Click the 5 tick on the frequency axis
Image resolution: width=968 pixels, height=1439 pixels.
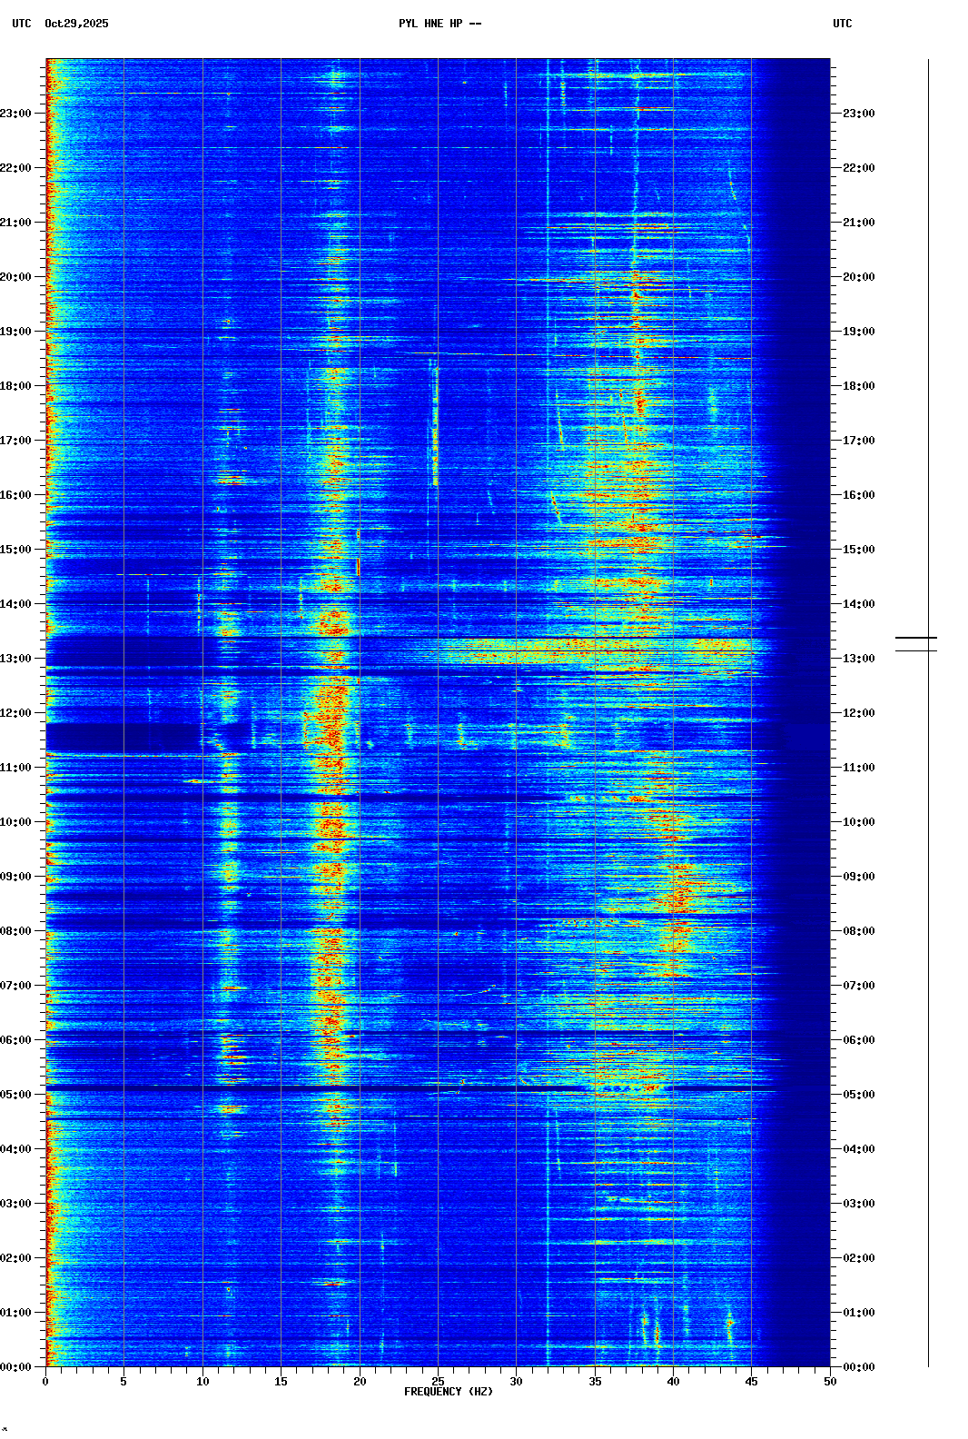pos(123,1381)
